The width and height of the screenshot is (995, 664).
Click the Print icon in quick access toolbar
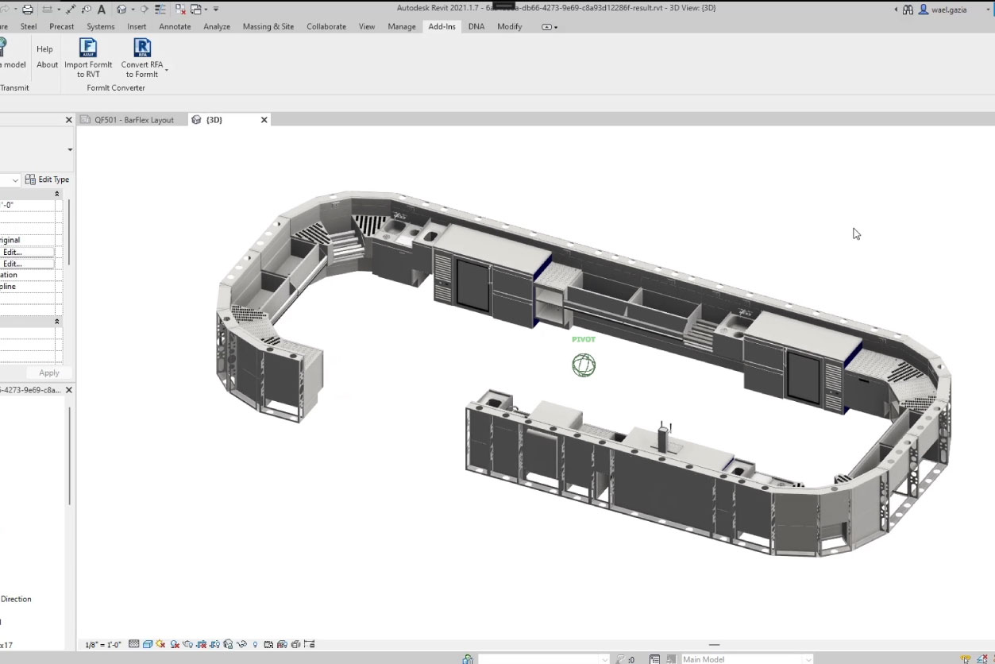28,10
